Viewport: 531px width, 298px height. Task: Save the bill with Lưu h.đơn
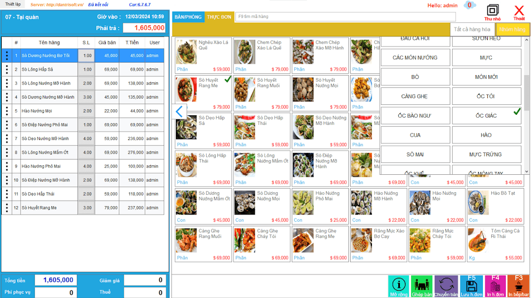pyautogui.click(x=471, y=286)
